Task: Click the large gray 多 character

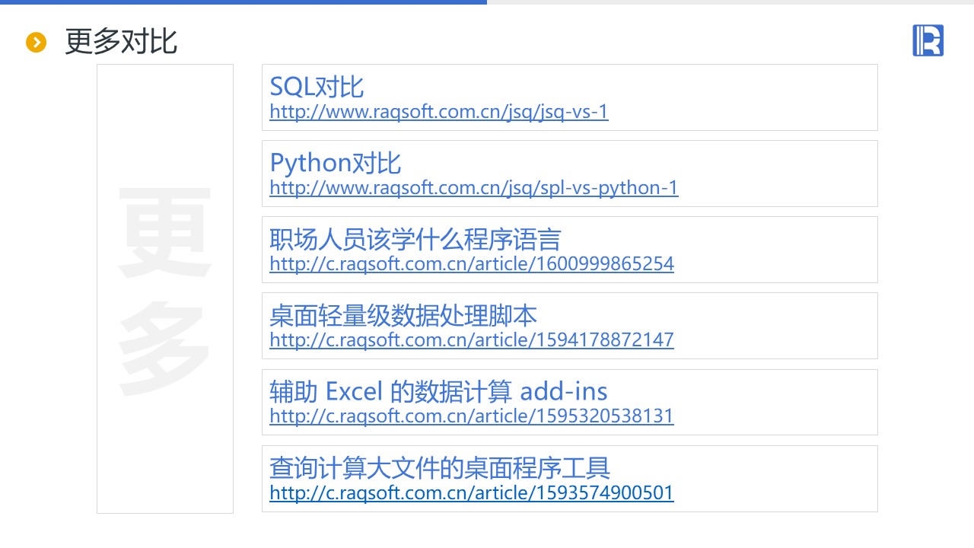Action: (164, 349)
